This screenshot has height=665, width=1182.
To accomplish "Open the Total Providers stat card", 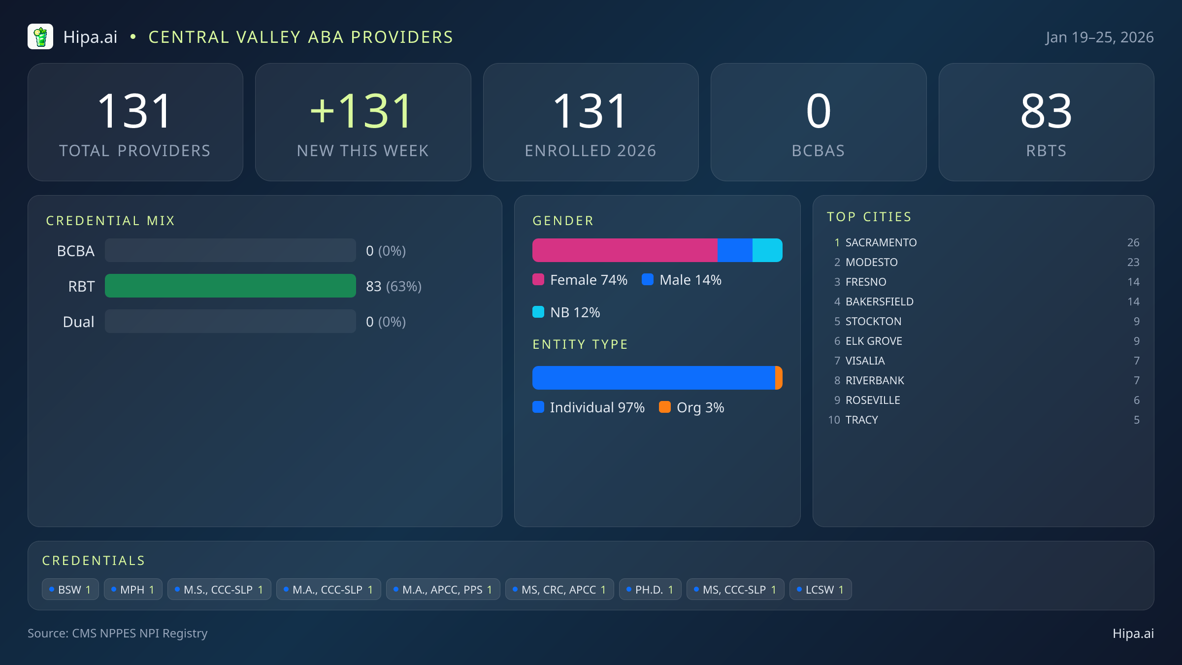I will click(x=135, y=122).
